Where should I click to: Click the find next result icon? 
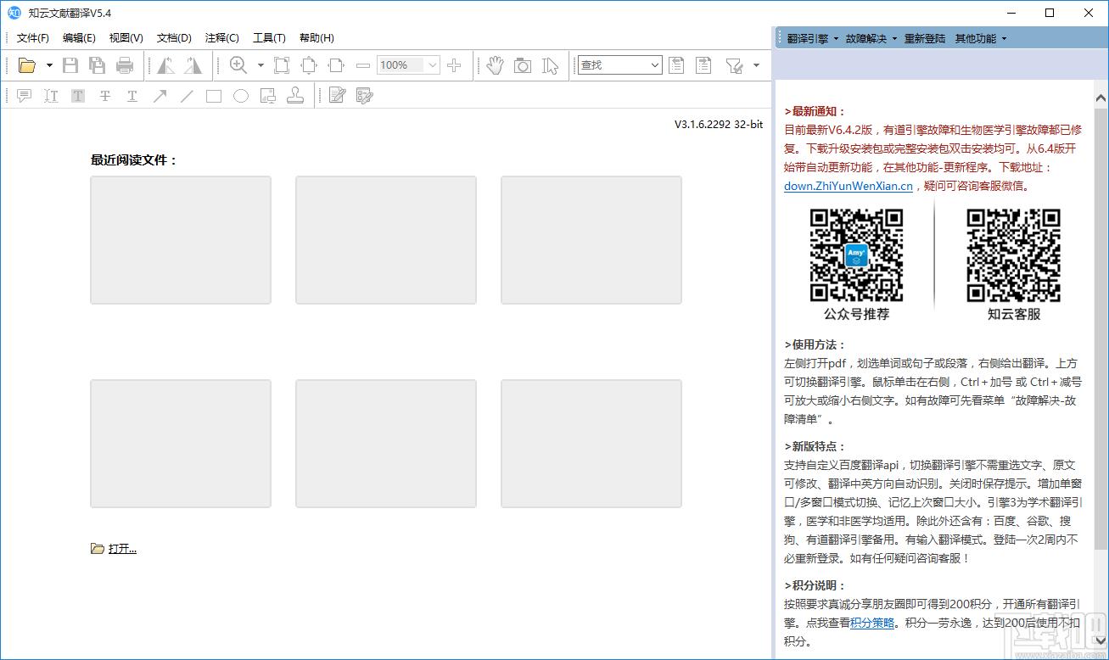coord(703,65)
